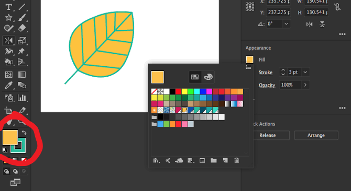Select the Puppet Warp pin tool

tap(21, 51)
